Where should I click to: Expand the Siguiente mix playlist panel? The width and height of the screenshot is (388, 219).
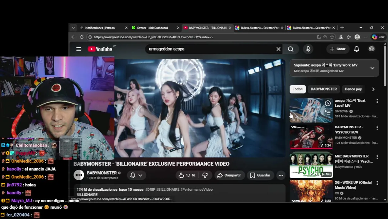click(x=373, y=68)
